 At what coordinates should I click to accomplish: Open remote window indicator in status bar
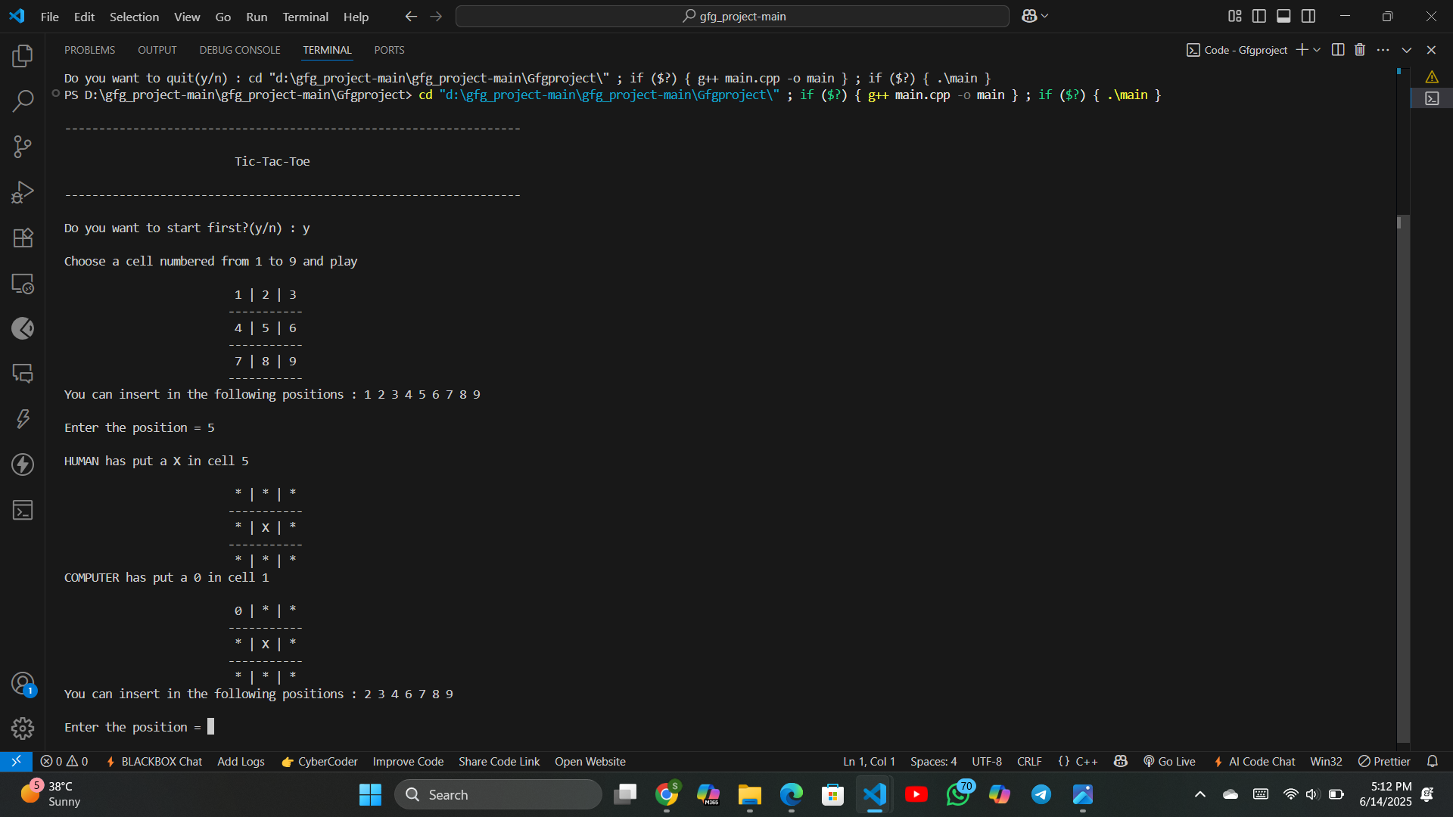[x=16, y=761]
